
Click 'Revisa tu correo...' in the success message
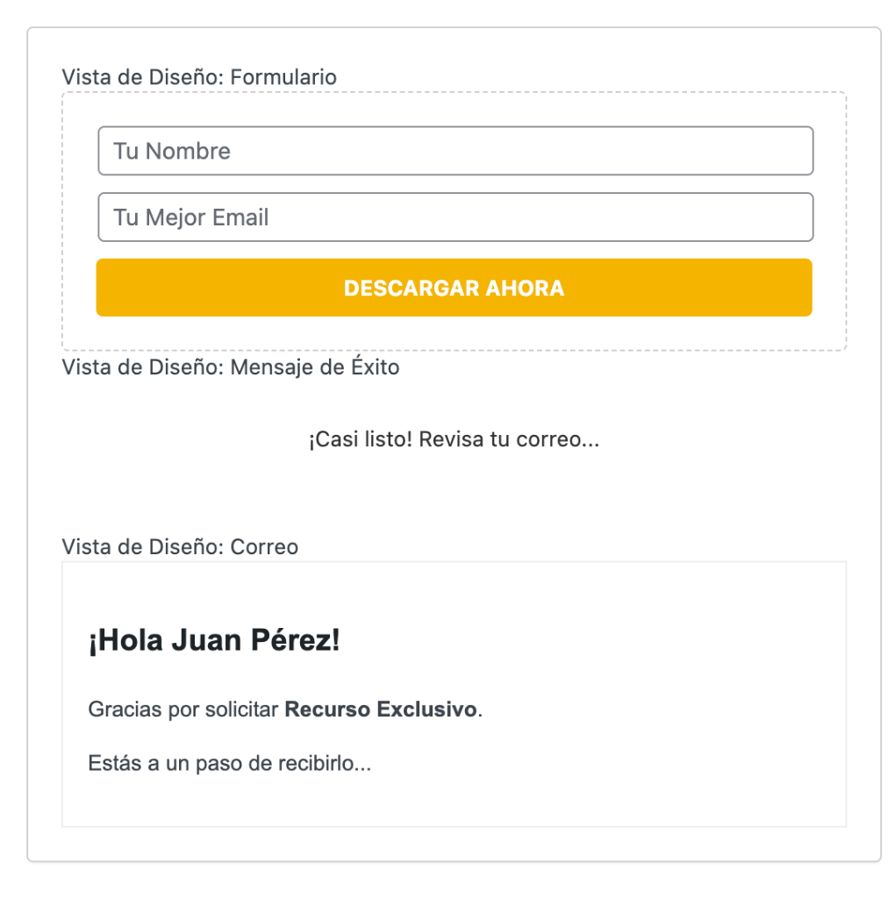click(x=509, y=439)
